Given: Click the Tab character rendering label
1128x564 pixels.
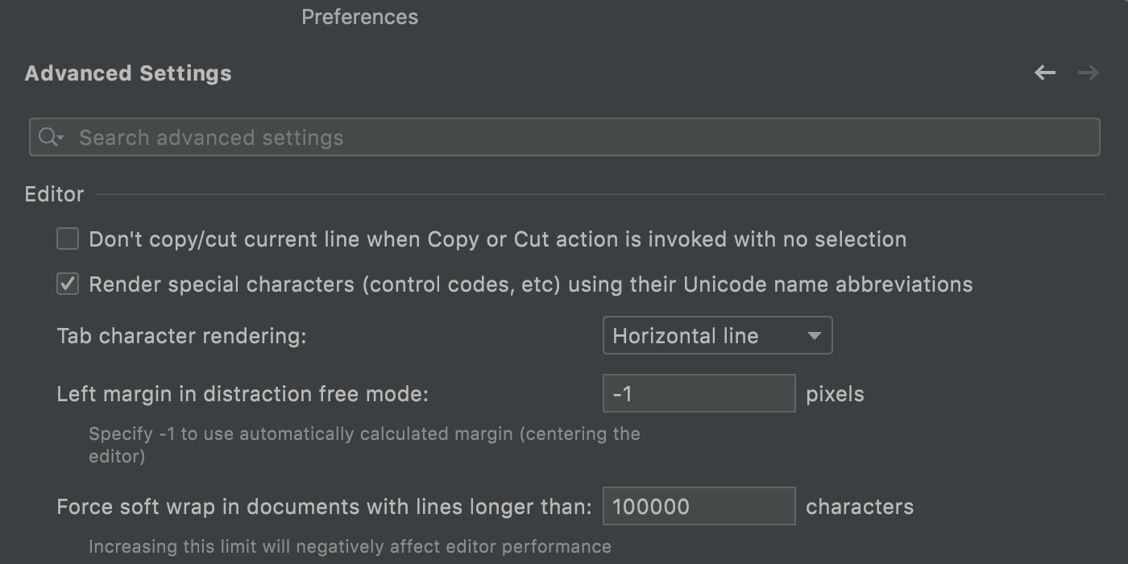Looking at the screenshot, I should click(x=182, y=336).
